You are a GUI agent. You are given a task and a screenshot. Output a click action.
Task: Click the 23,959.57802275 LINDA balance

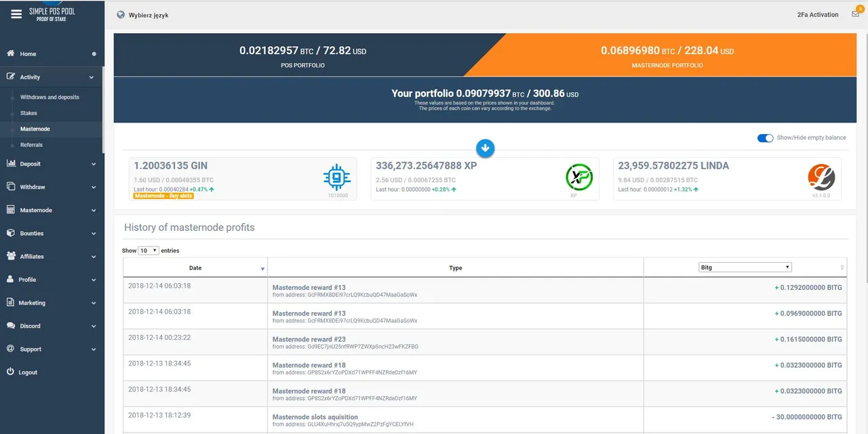pos(673,166)
